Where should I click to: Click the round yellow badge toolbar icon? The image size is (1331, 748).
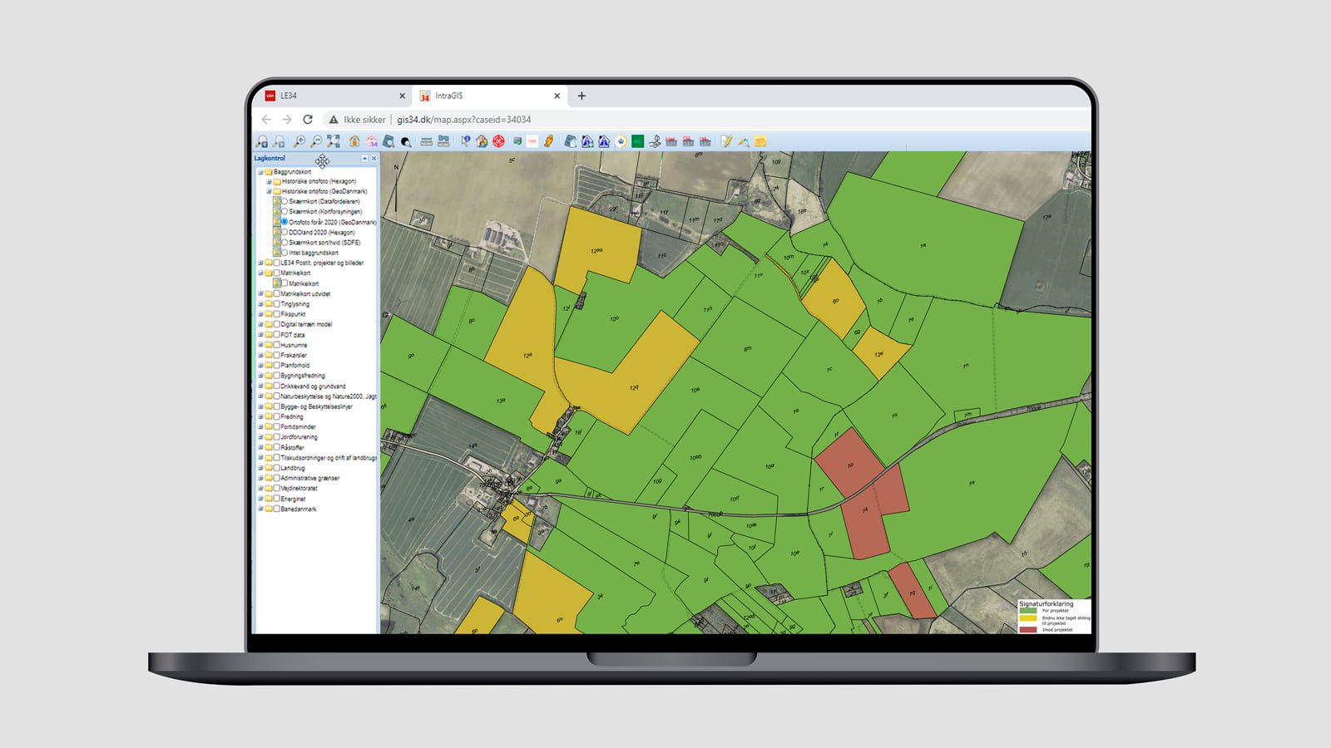point(621,141)
